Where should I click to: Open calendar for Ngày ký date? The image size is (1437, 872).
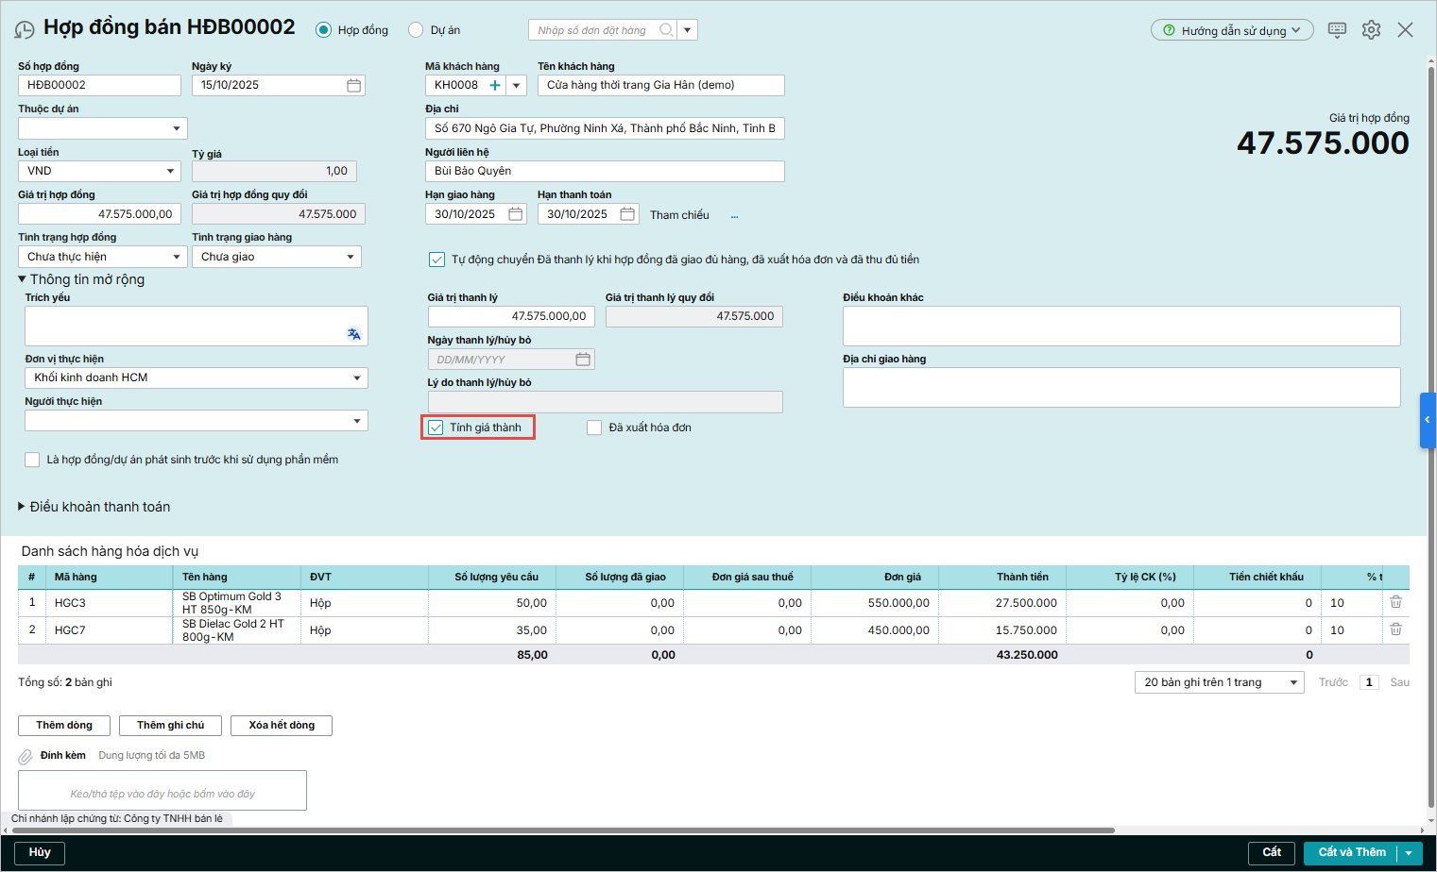click(353, 86)
